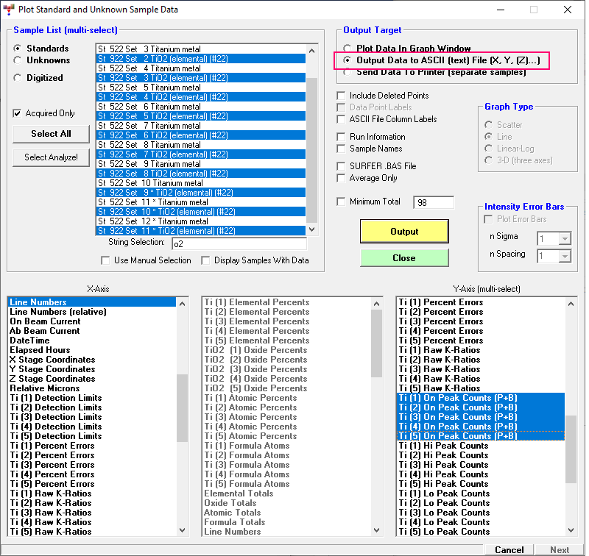Check the ASCII File Column Labels box
Viewport: 589px width, 556px height.
(341, 119)
